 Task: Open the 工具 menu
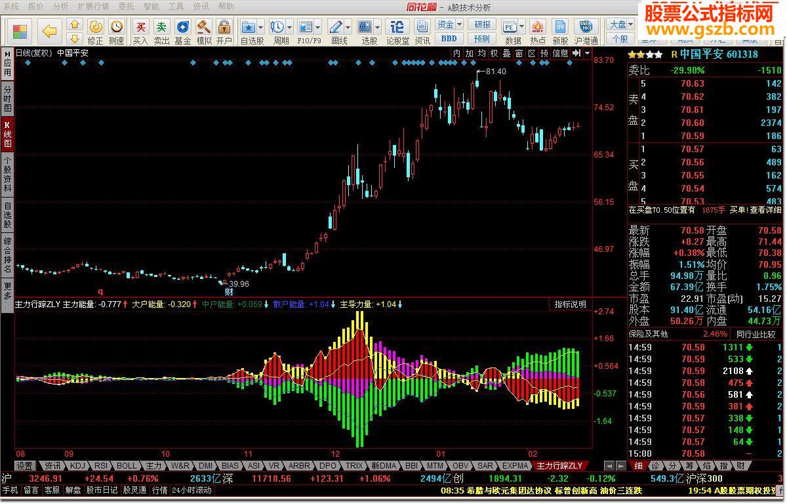click(x=176, y=7)
